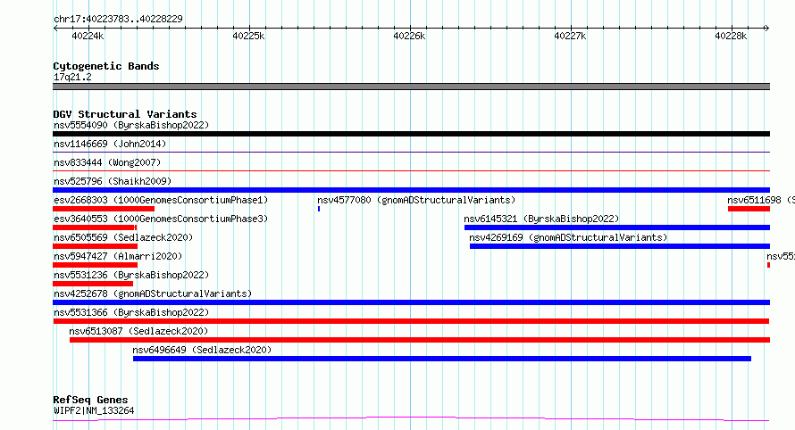
Task: Click the tiny nsv4577080 blue marker
Action: pos(319,209)
